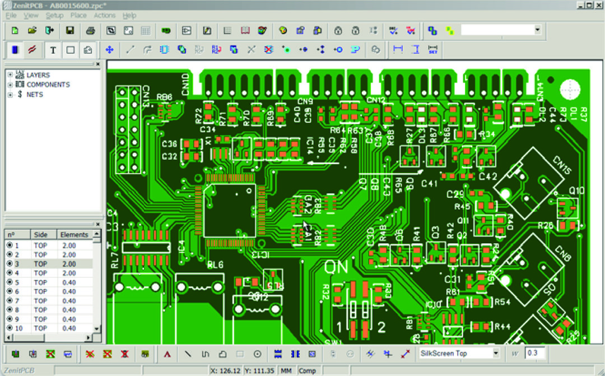
Task: Select the radio button for row 10
Action: tap(10, 328)
